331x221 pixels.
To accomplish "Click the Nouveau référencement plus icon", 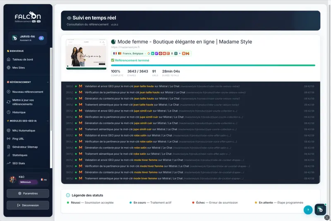I will tap(9, 92).
